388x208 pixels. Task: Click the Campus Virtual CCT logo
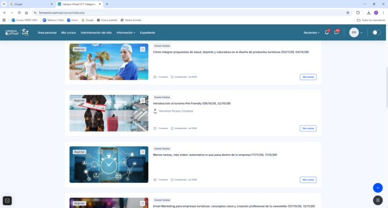click(17, 32)
